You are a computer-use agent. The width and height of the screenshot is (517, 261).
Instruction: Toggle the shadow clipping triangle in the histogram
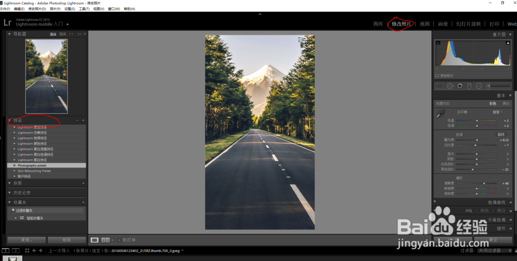click(438, 43)
